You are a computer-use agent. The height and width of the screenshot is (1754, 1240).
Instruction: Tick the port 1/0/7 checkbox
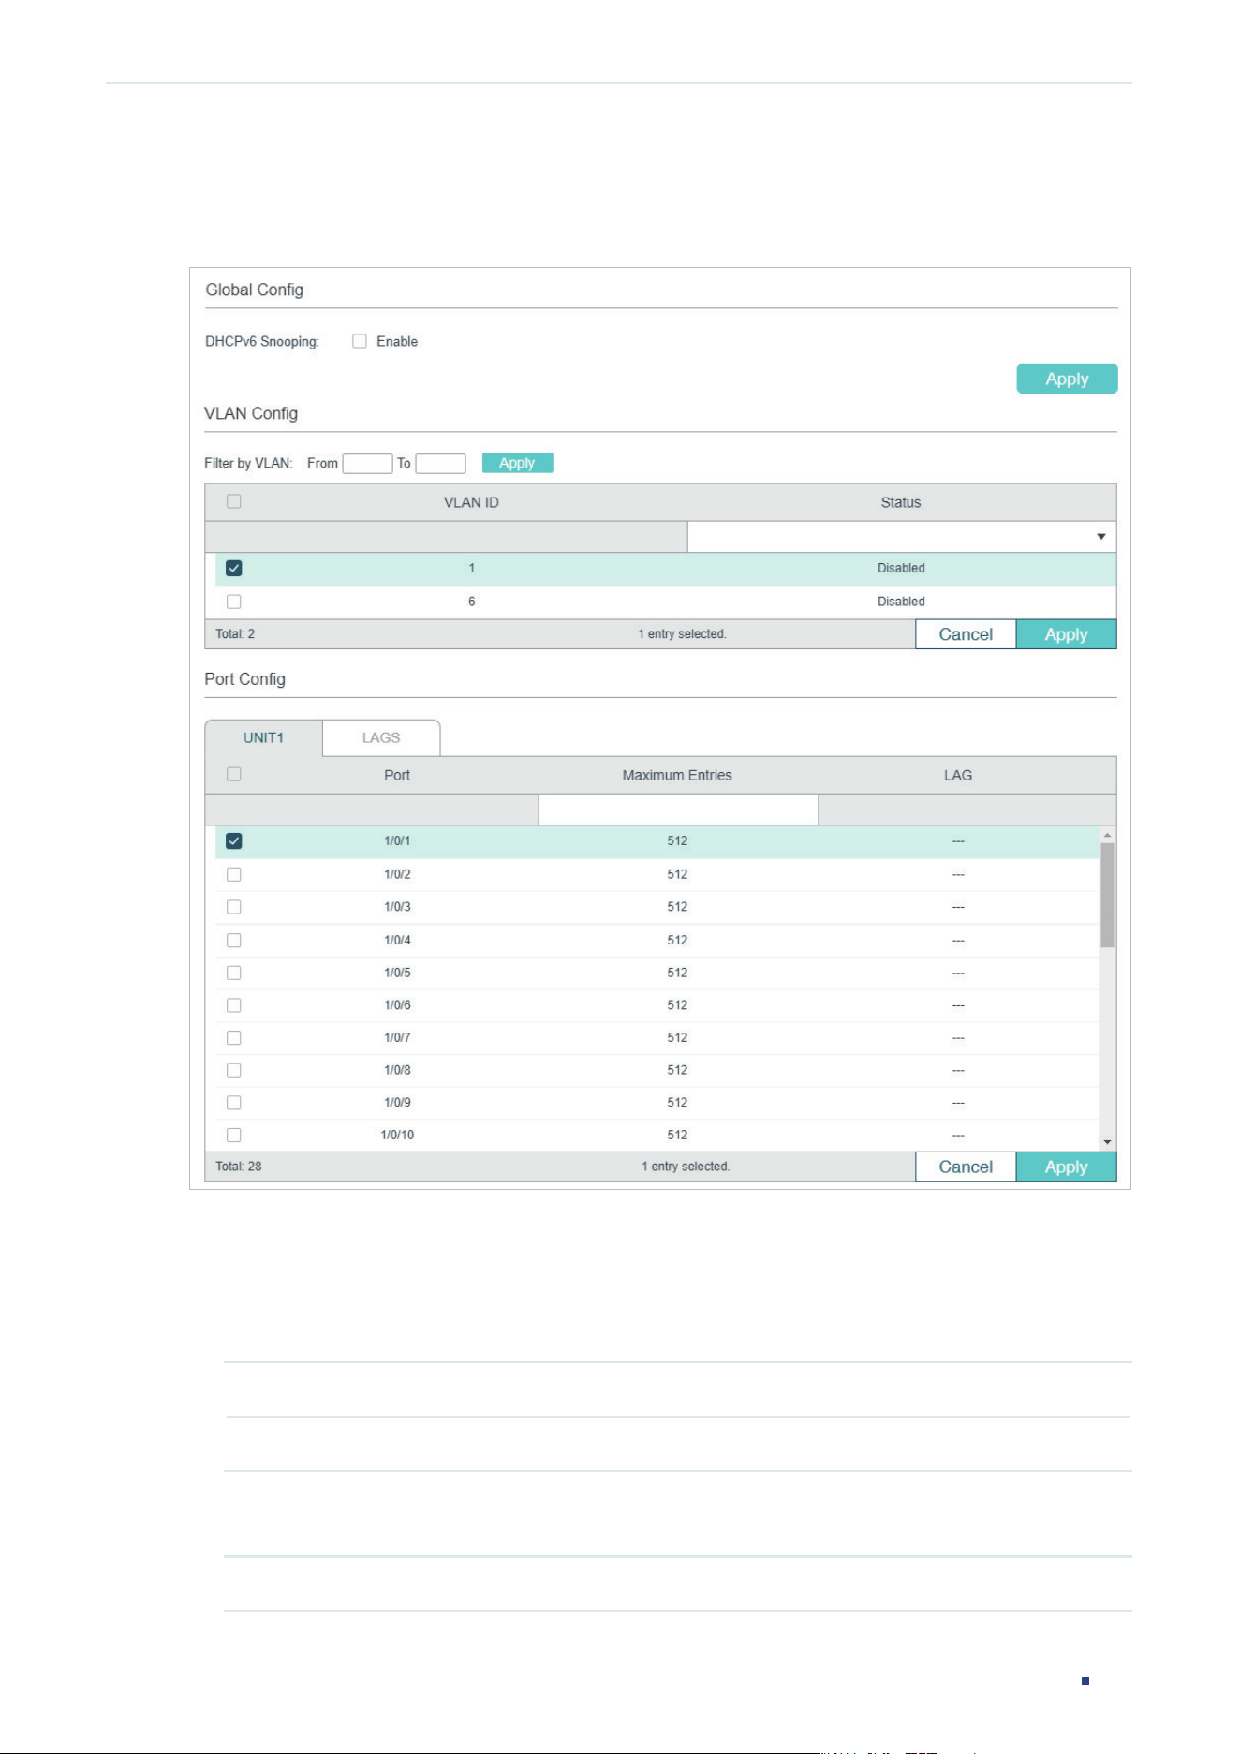(234, 1037)
